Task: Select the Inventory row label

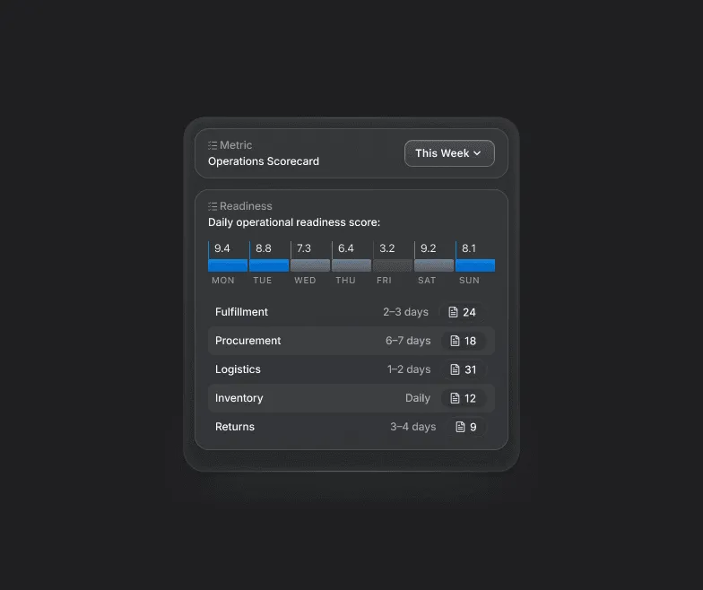Action: pos(239,398)
